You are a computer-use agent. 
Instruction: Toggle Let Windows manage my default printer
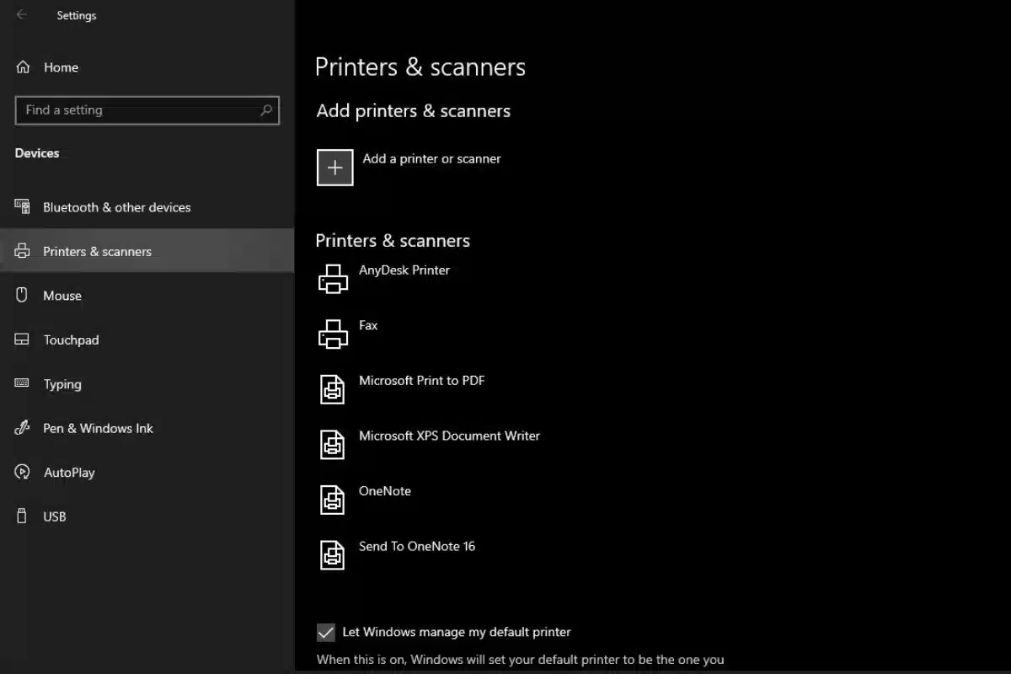(x=325, y=632)
